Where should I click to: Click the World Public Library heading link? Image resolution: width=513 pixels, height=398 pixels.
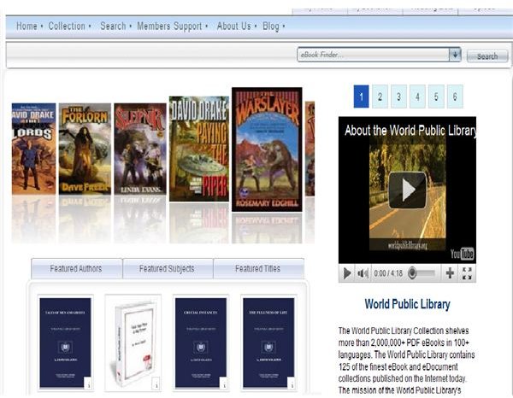pyautogui.click(x=407, y=304)
